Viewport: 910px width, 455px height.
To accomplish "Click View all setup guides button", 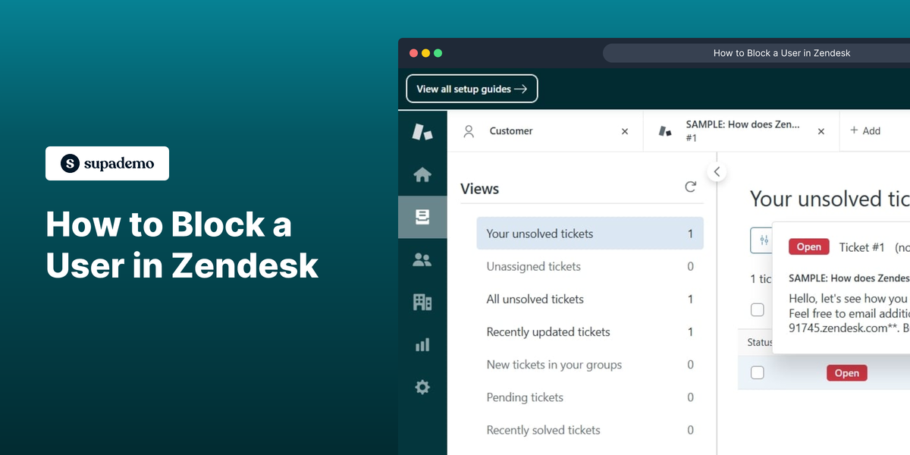I will click(472, 89).
